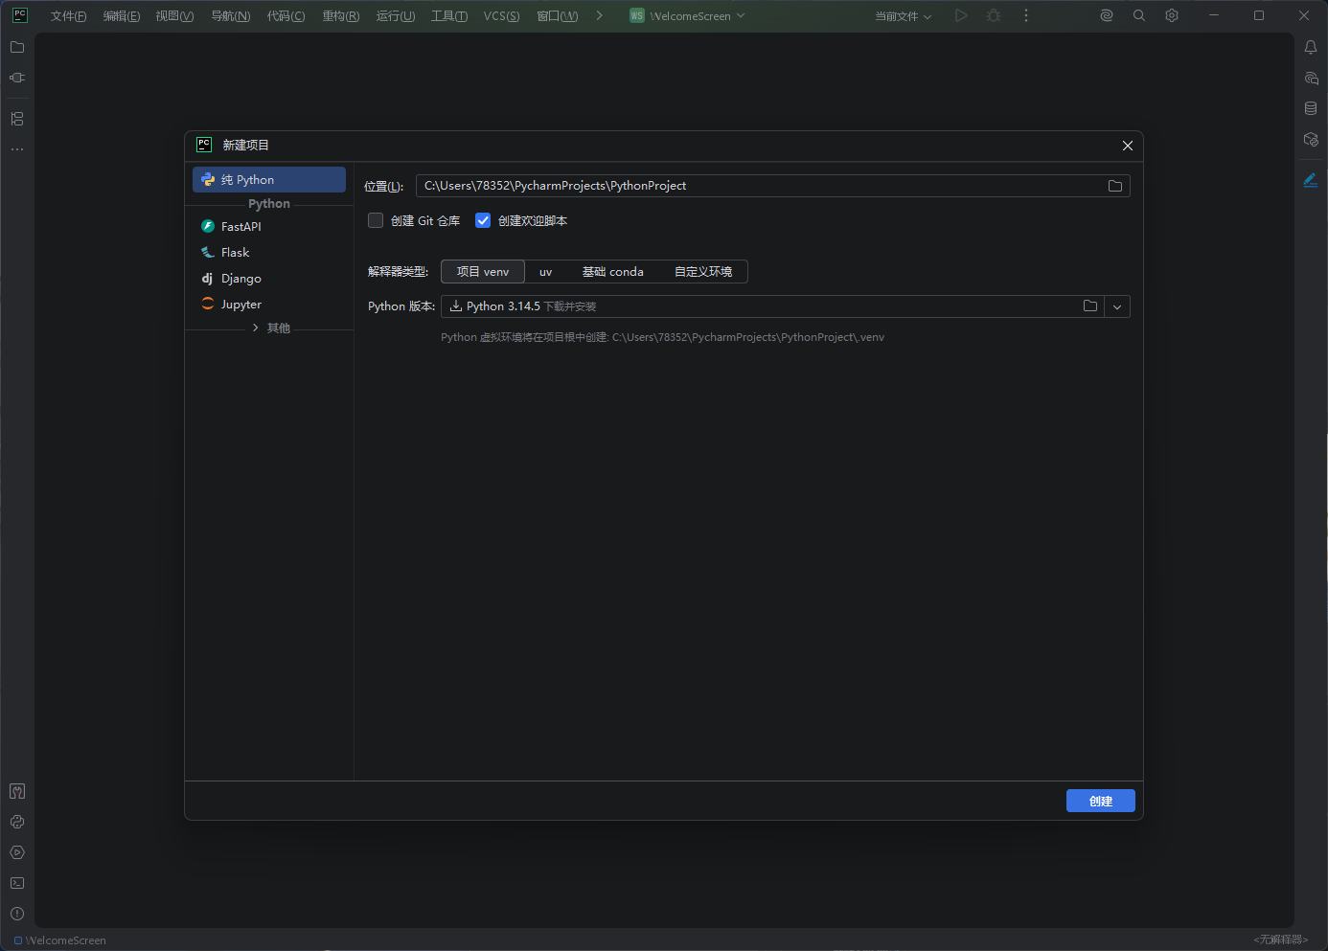The width and height of the screenshot is (1328, 951).
Task: Uncheck the 创建欢迎脚本 checkbox
Action: tap(483, 220)
